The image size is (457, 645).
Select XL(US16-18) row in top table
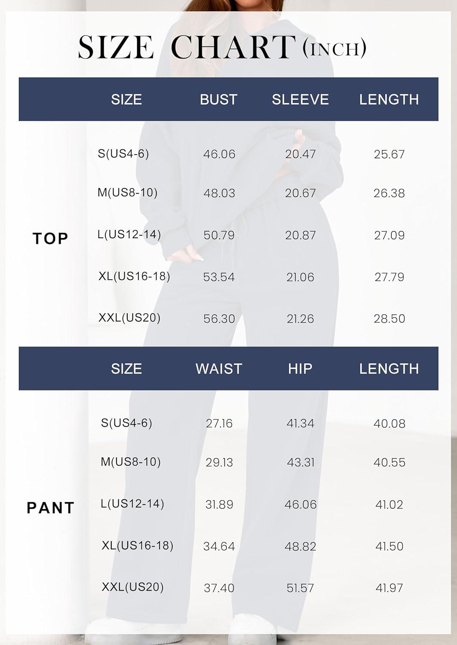[134, 276]
